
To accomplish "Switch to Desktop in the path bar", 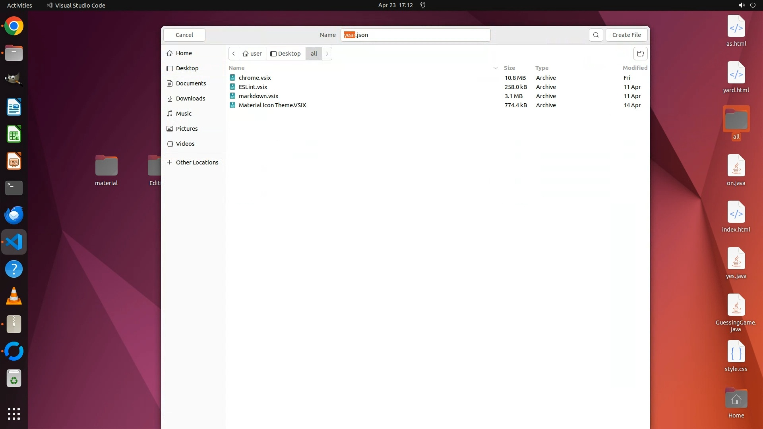I will click(x=286, y=54).
